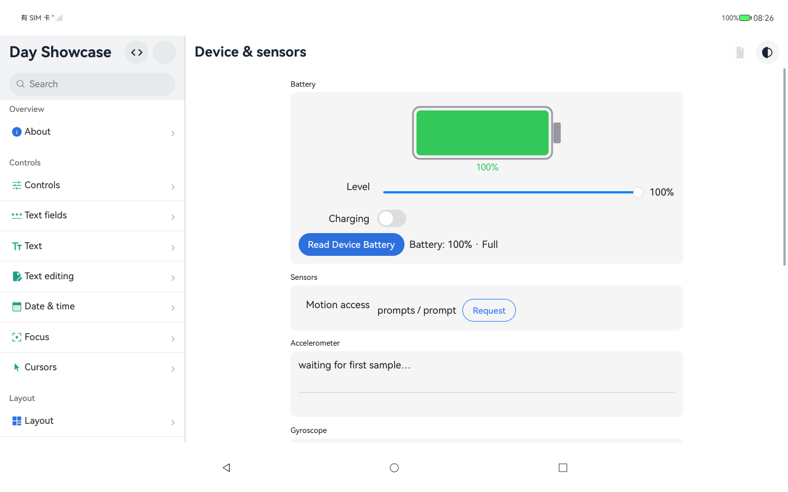Expand the Cursors row chevron
The height and width of the screenshot is (492, 788).
[173, 368]
